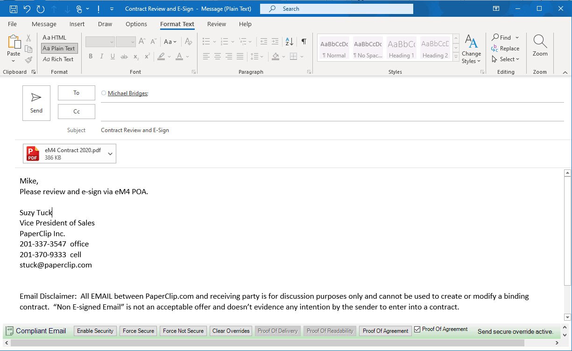
Task: Click the Force Secure button
Action: 138,331
